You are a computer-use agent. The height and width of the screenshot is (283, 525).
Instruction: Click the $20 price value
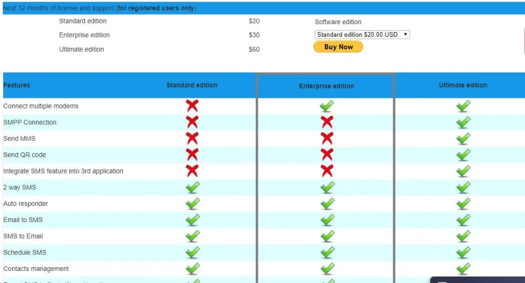pyautogui.click(x=254, y=21)
